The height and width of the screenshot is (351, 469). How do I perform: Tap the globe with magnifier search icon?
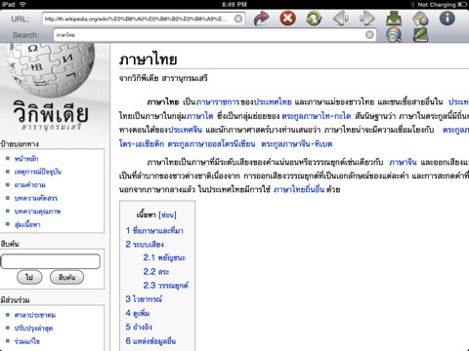tap(394, 34)
